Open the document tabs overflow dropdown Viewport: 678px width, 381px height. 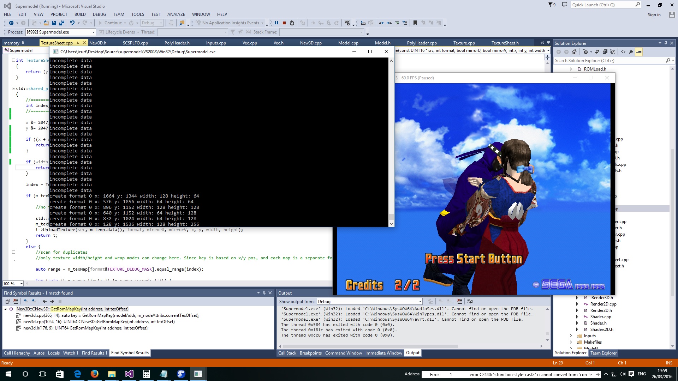pyautogui.click(x=548, y=43)
